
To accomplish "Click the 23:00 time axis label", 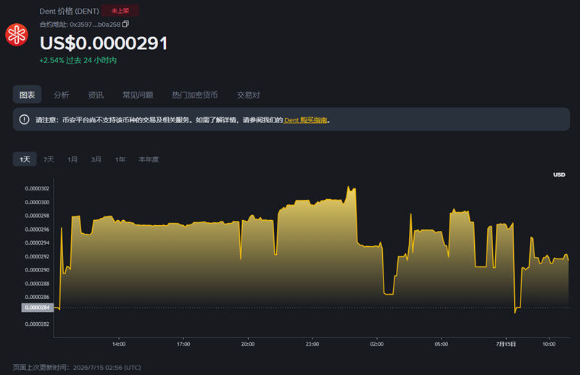I will click(312, 344).
